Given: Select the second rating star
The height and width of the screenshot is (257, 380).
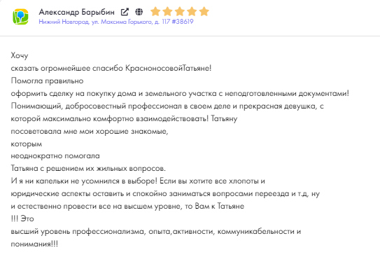Looking at the screenshot, I should [x=167, y=12].
